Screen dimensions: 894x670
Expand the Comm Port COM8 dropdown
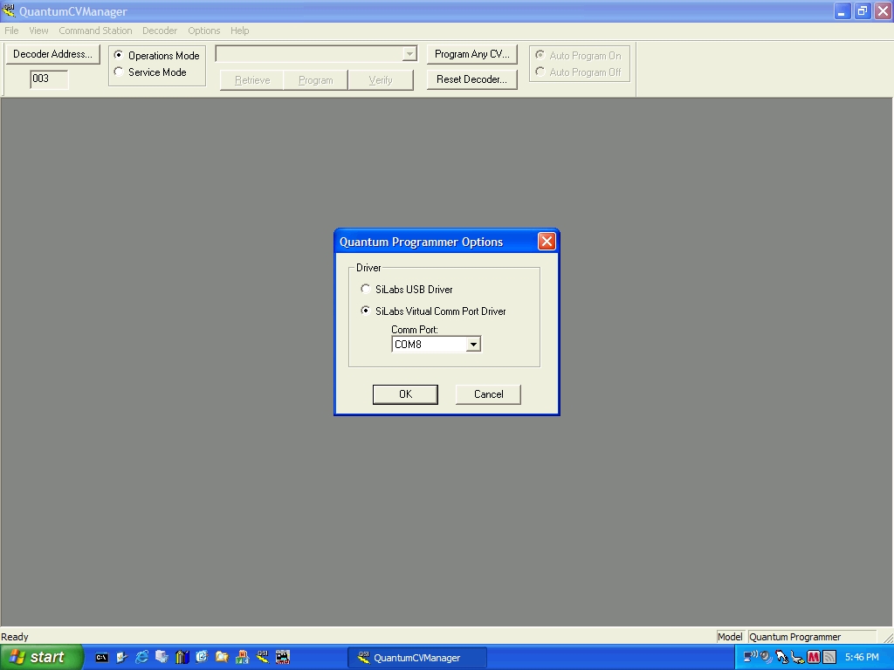point(473,344)
